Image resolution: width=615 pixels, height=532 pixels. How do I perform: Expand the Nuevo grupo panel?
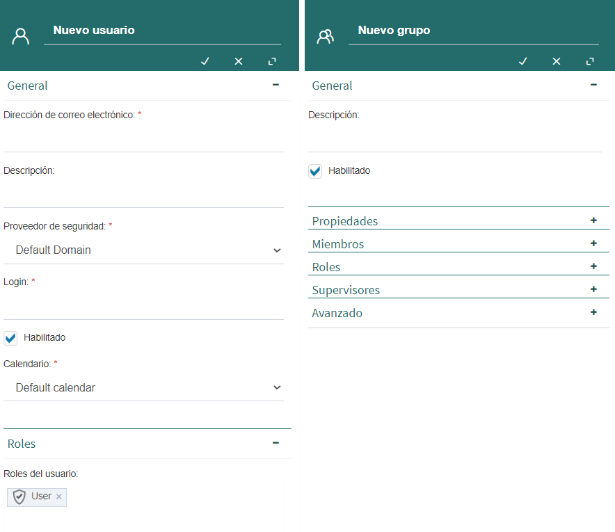(590, 61)
